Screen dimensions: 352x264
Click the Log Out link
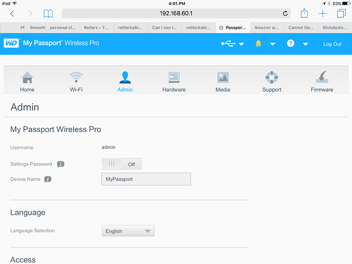coord(332,44)
